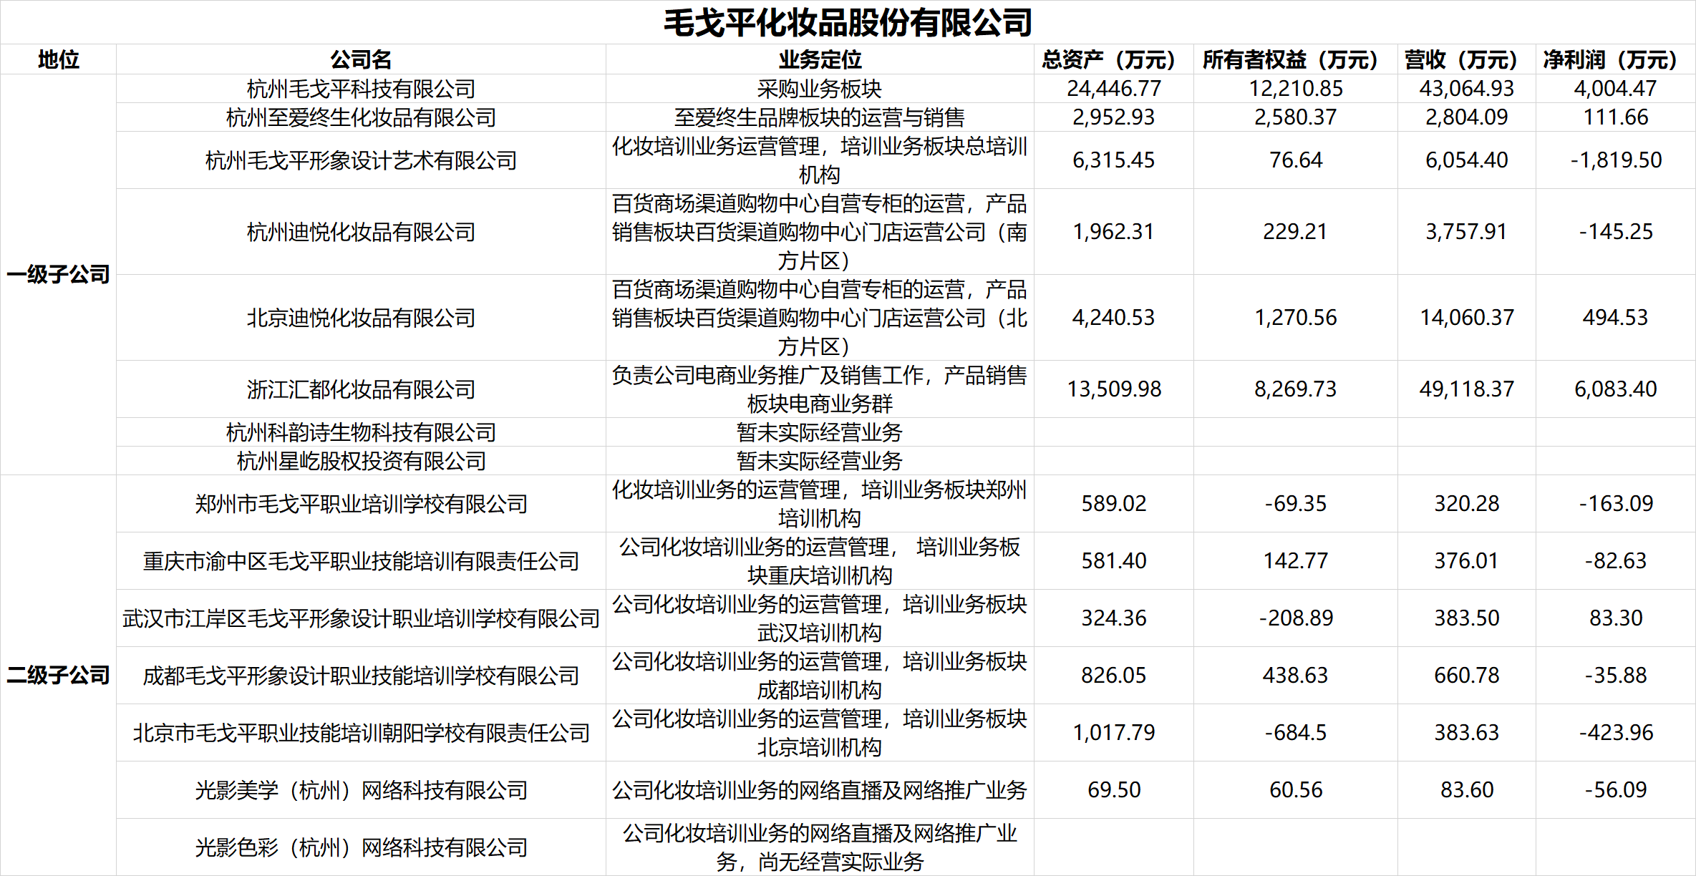Select cell 武汉市江岸区毛戈平形象设计职业培训学校有限公司

361,618
